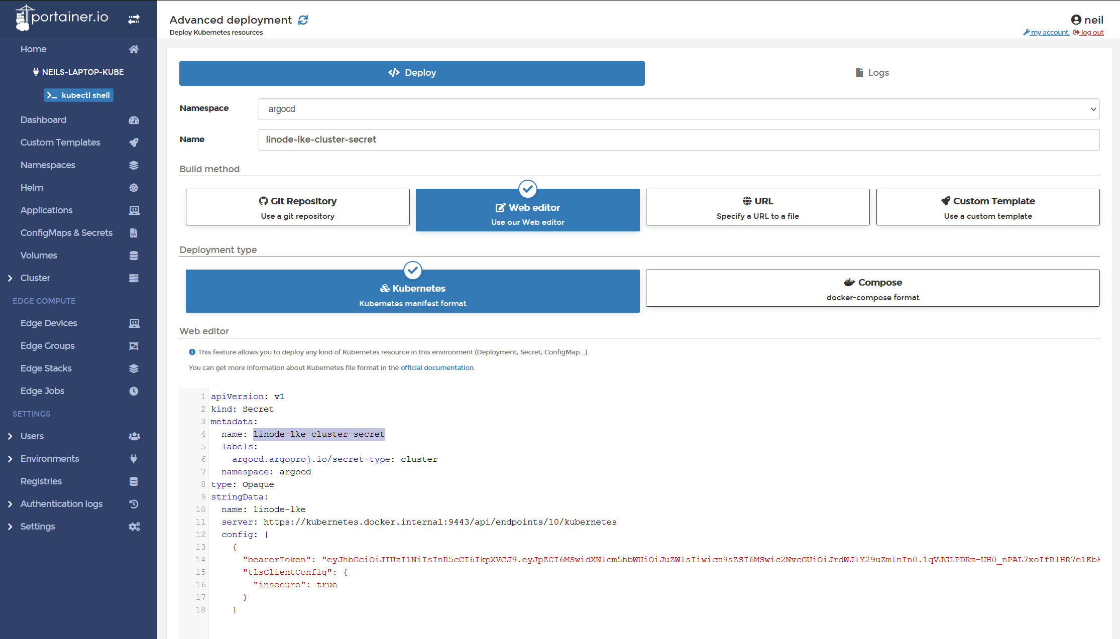1120x639 pixels.
Task: Click the Cluster server icon
Action: click(134, 278)
